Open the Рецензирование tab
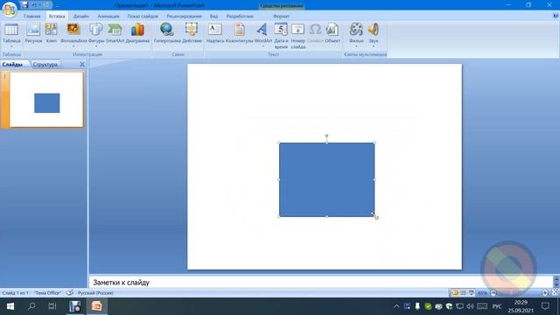Screen dimensions: 560x315 point(184,16)
